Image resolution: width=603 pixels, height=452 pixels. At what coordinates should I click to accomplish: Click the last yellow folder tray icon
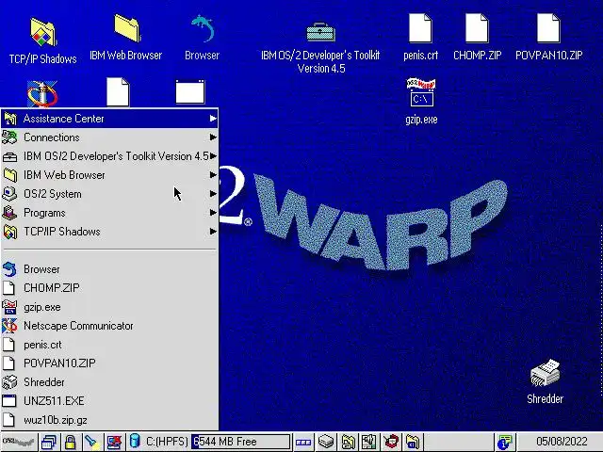pos(413,442)
